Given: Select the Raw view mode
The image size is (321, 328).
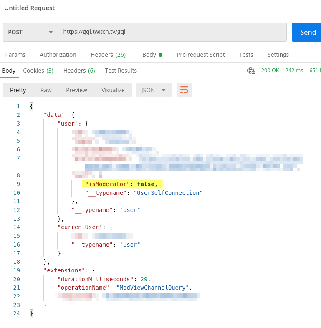Looking at the screenshot, I should point(46,90).
